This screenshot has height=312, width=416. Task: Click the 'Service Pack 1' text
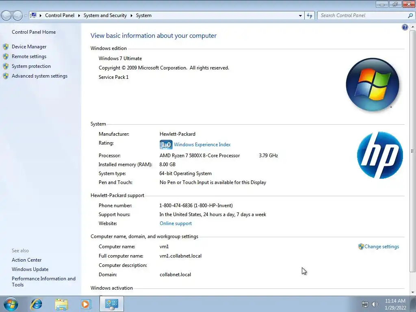point(114,77)
